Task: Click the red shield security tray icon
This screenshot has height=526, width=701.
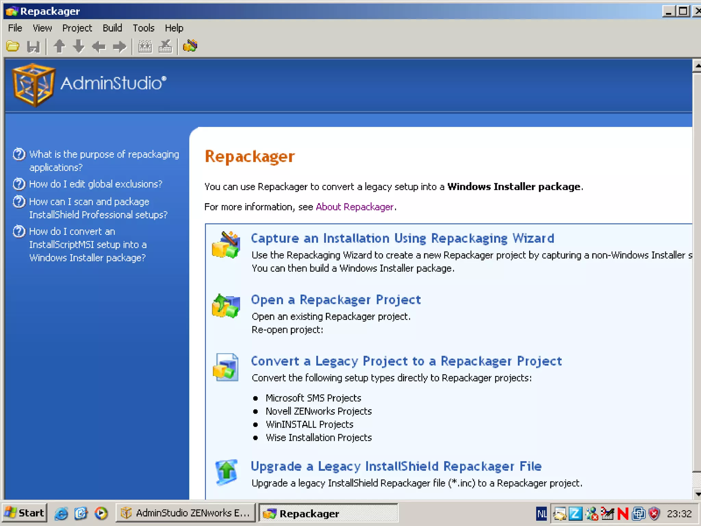Action: (x=654, y=514)
